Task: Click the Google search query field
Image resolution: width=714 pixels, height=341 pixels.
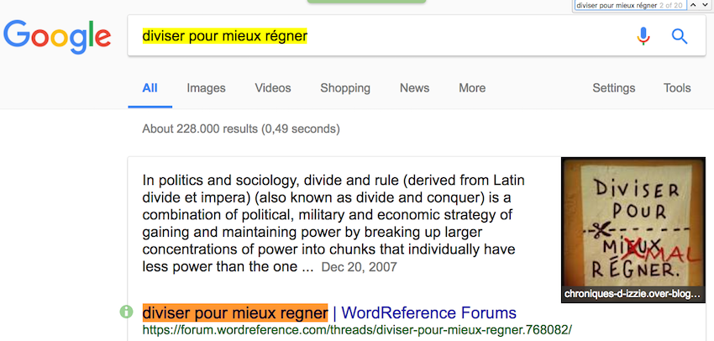Action: coord(378,36)
